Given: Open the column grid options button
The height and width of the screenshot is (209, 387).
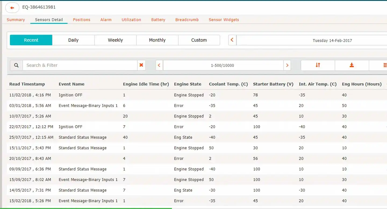Looking at the screenshot, I should point(378,65).
